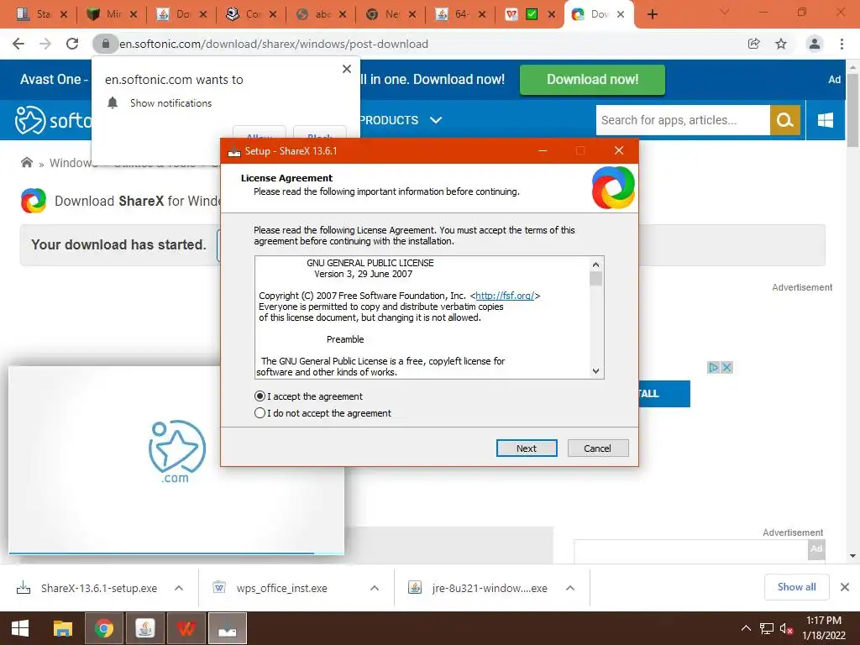Image resolution: width=860 pixels, height=645 pixels.
Task: Click the setup installer icon in title bar
Action: click(234, 151)
